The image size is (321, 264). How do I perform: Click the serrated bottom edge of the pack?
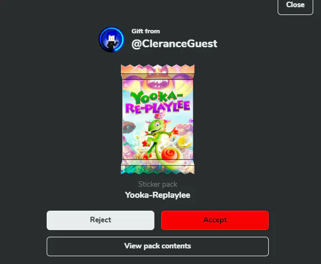click(158, 170)
